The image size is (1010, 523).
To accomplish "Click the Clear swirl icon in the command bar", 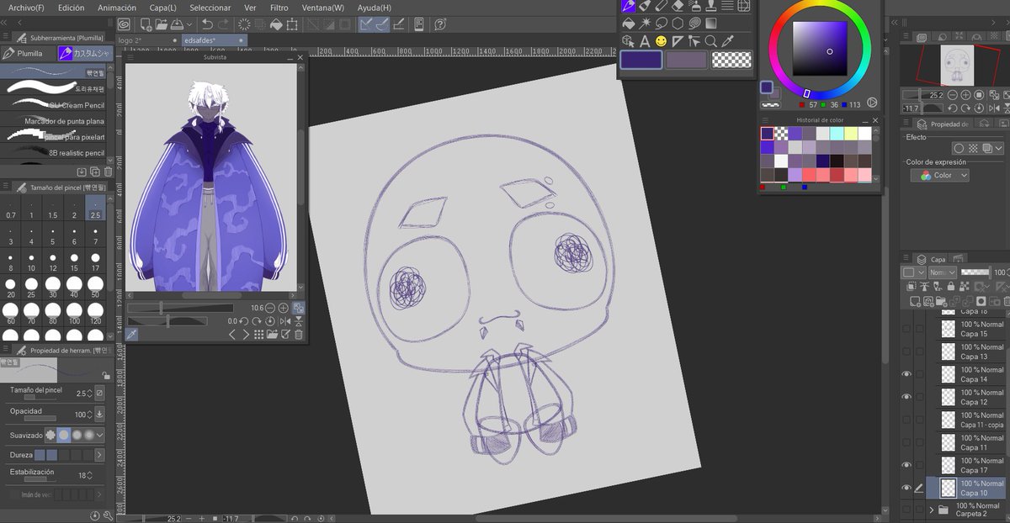I will [244, 24].
